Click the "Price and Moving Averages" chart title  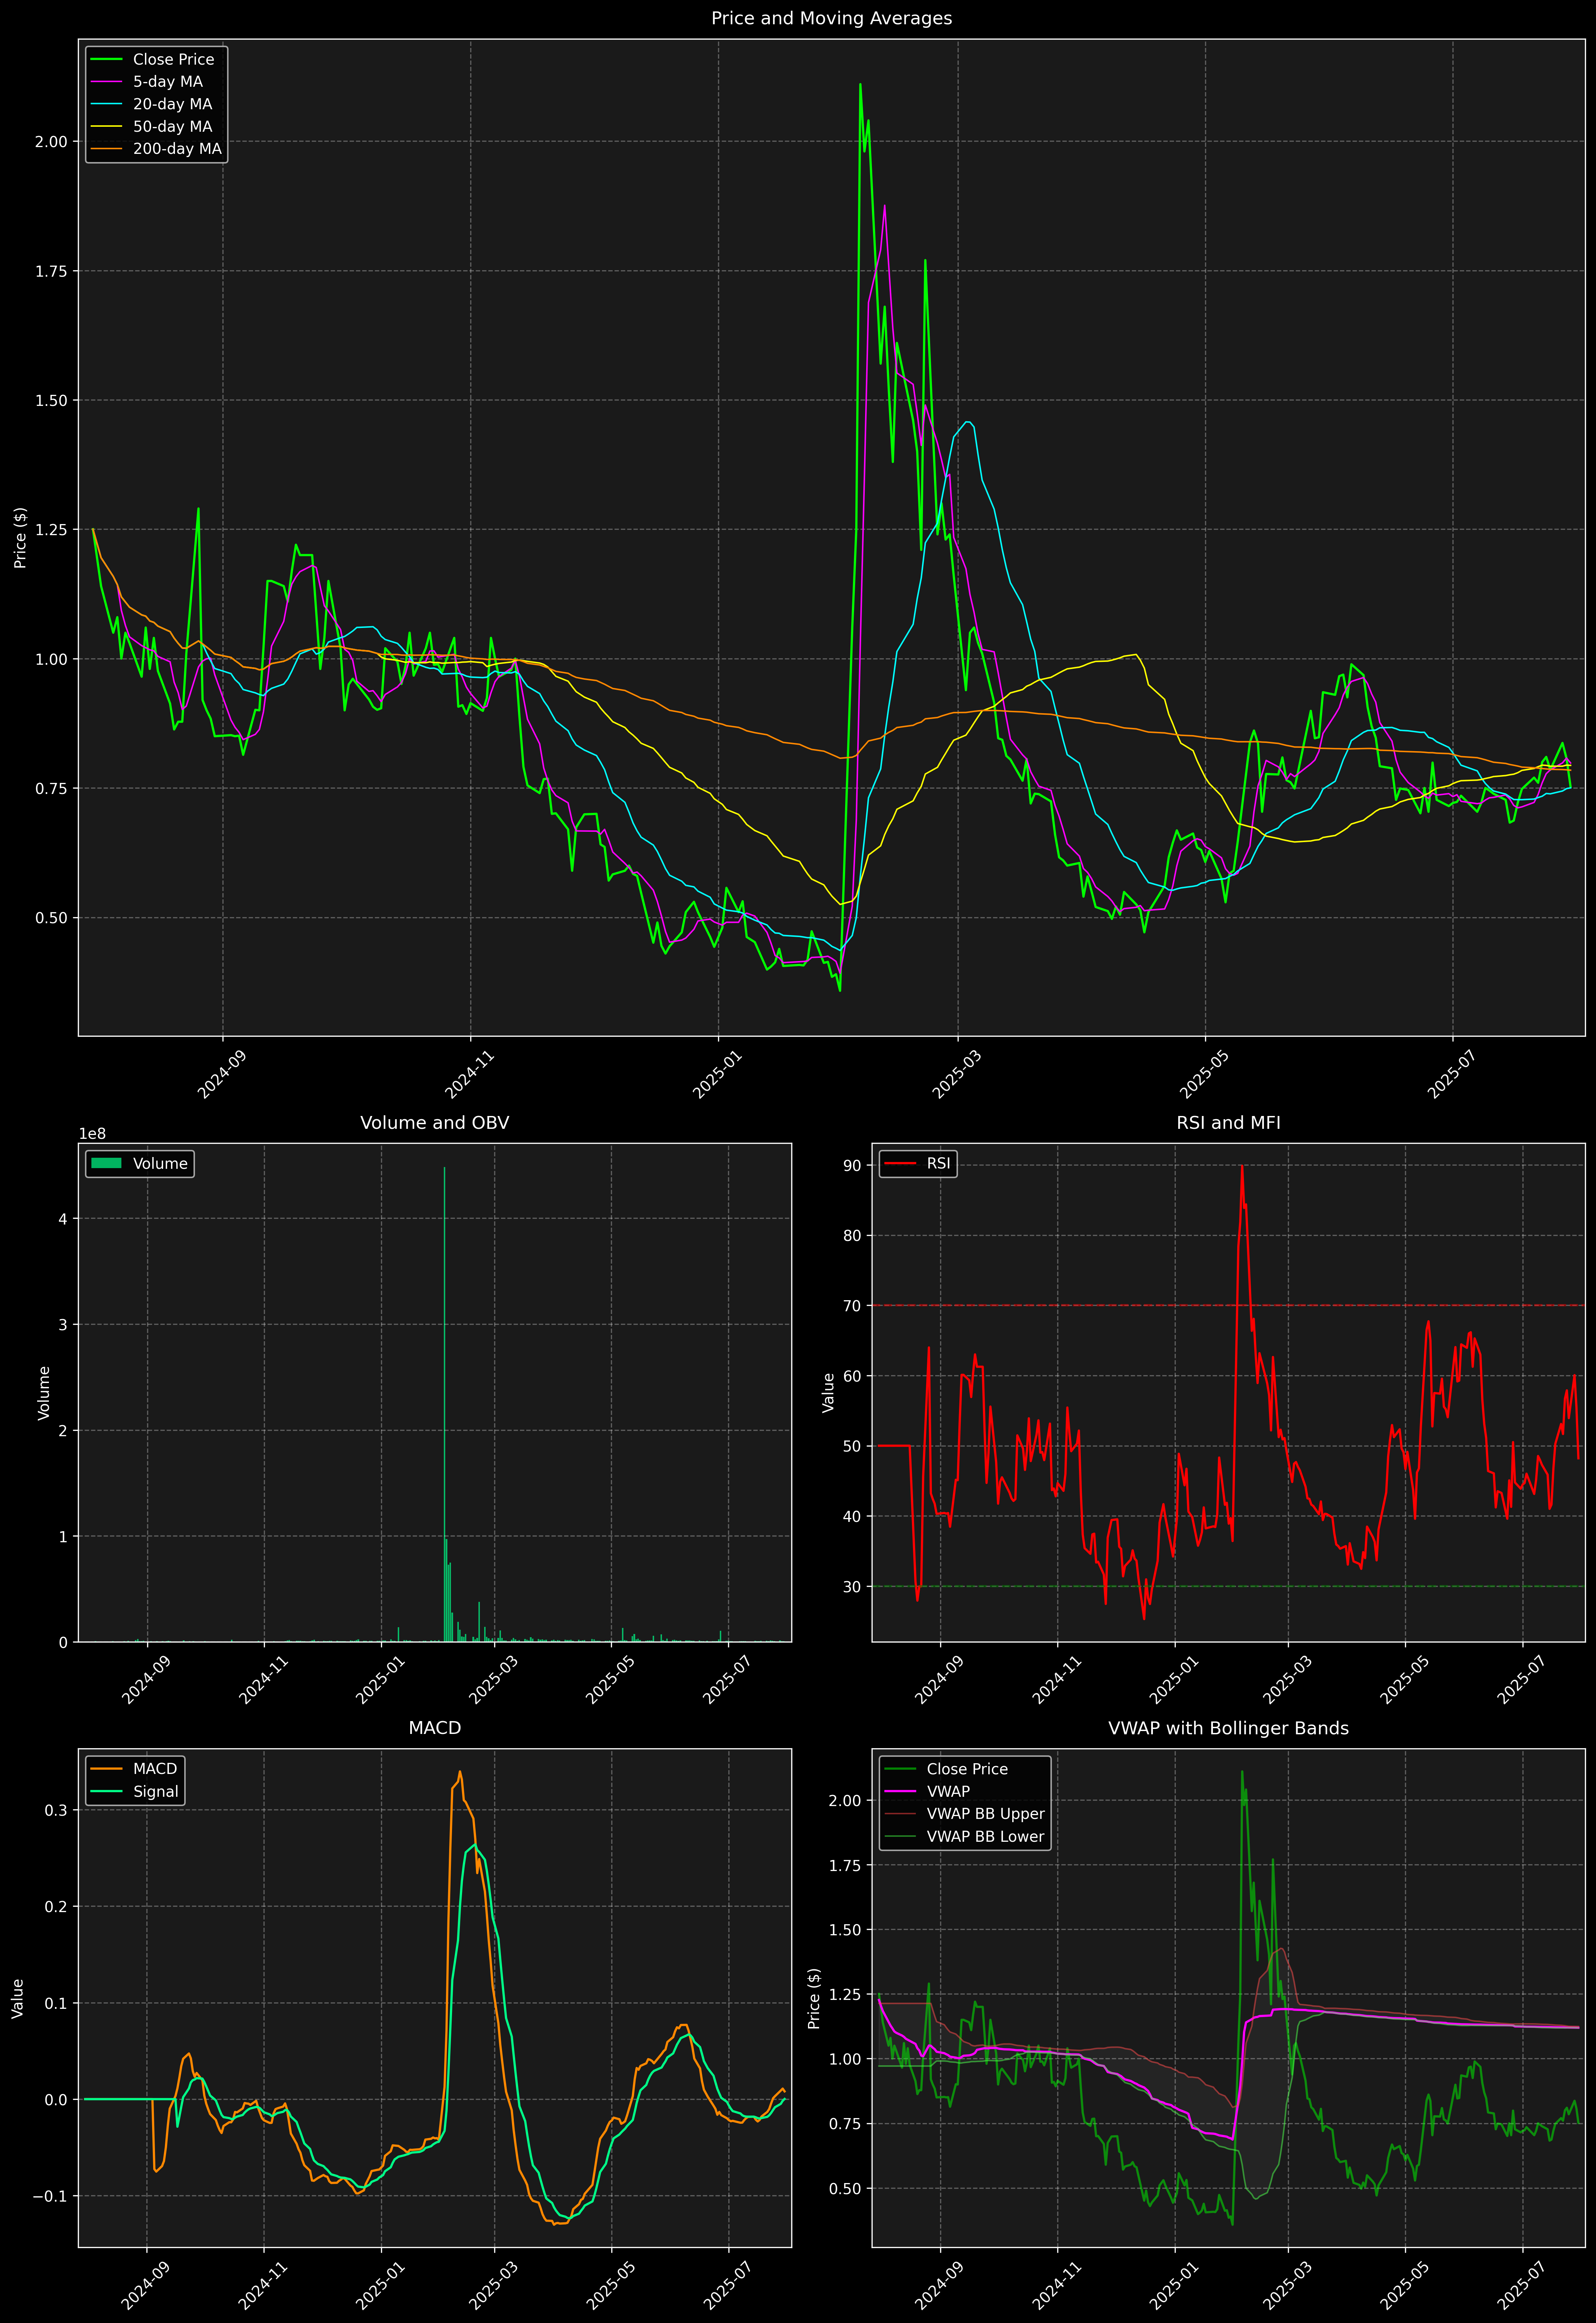click(x=831, y=18)
